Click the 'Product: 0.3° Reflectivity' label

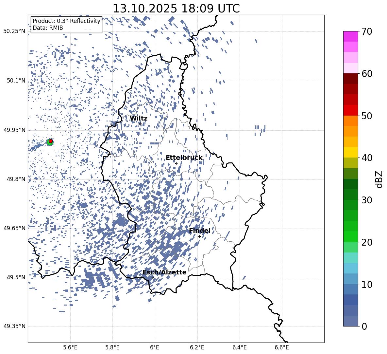point(66,21)
